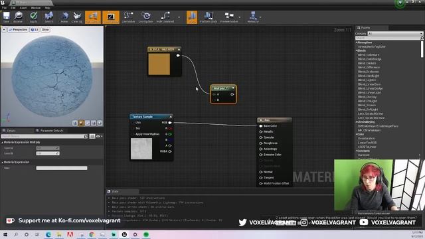
Task: Collapse the color constant node arrow
Action: pos(179,50)
